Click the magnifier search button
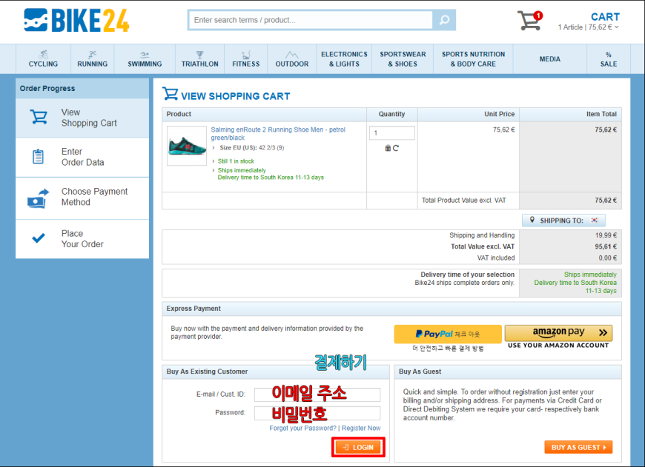 [444, 20]
